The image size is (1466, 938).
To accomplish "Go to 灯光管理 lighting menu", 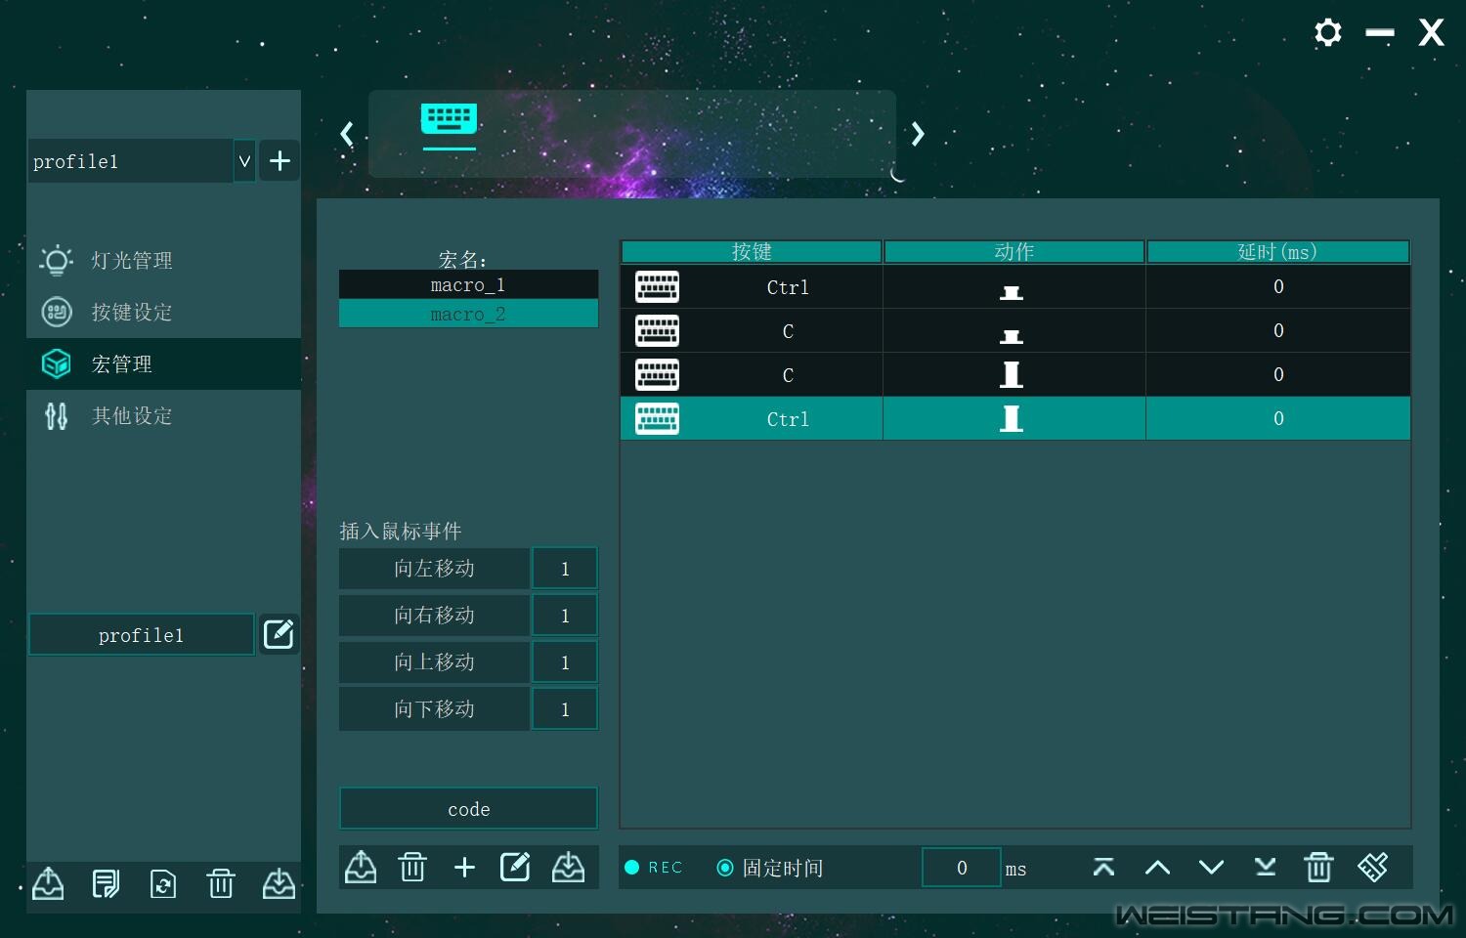I will pos(163,260).
